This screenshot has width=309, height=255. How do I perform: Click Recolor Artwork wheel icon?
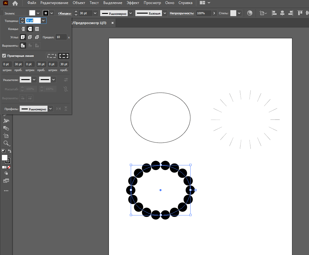tap(250, 13)
